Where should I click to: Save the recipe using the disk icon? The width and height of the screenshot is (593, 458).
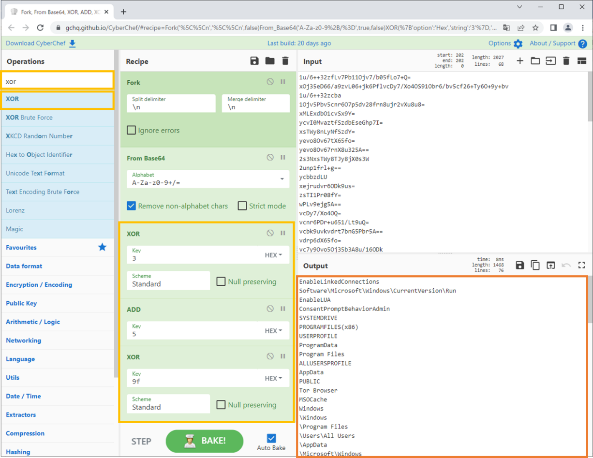pyautogui.click(x=254, y=61)
